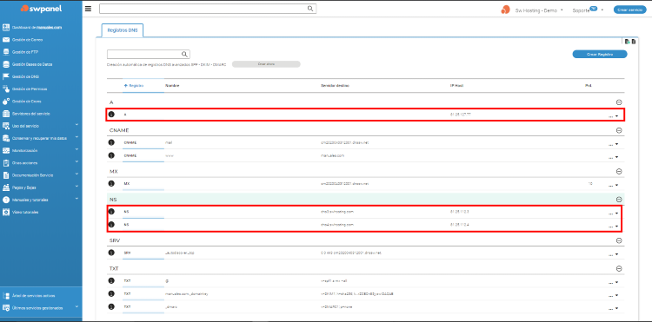Viewport: 652px width, 322px height.
Task: Open actions dropdown for CNAME mail record
Action: tap(614, 144)
